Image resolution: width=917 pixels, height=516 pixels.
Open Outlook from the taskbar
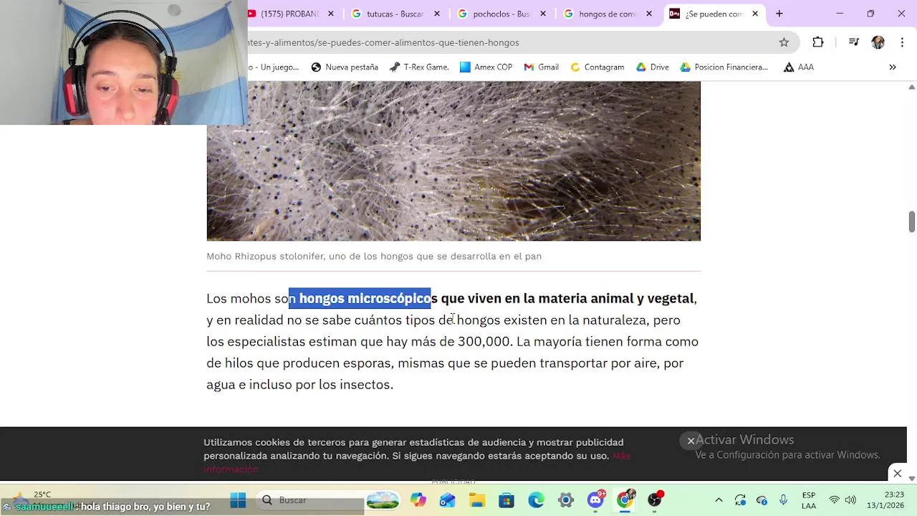click(x=447, y=500)
